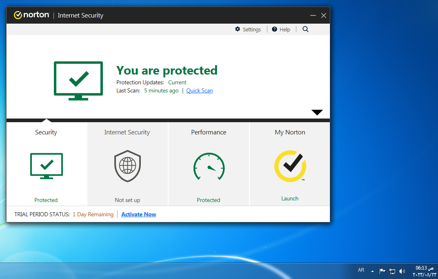Start a Quick Scan
This screenshot has width=438, height=279.
(200, 90)
